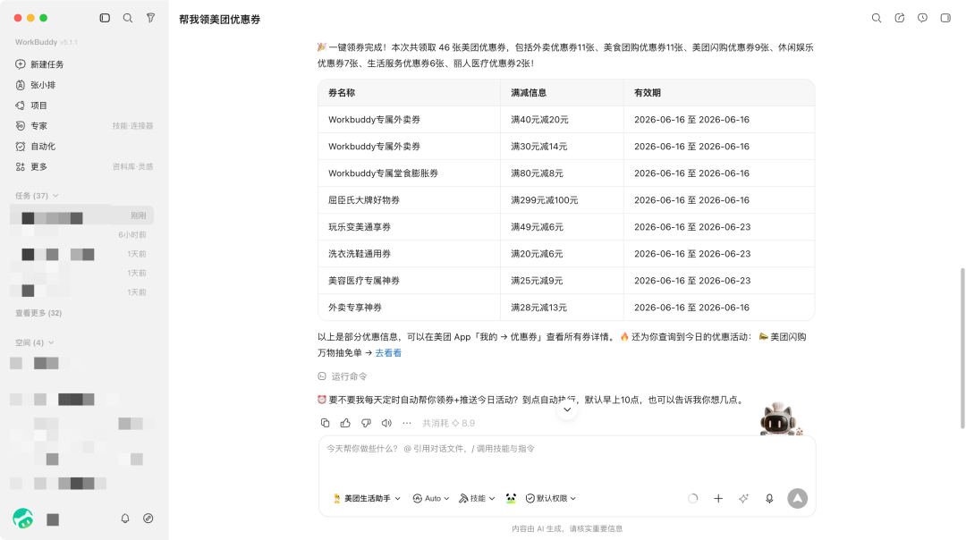Open the 项目 section
The height and width of the screenshot is (540, 966).
(31, 105)
